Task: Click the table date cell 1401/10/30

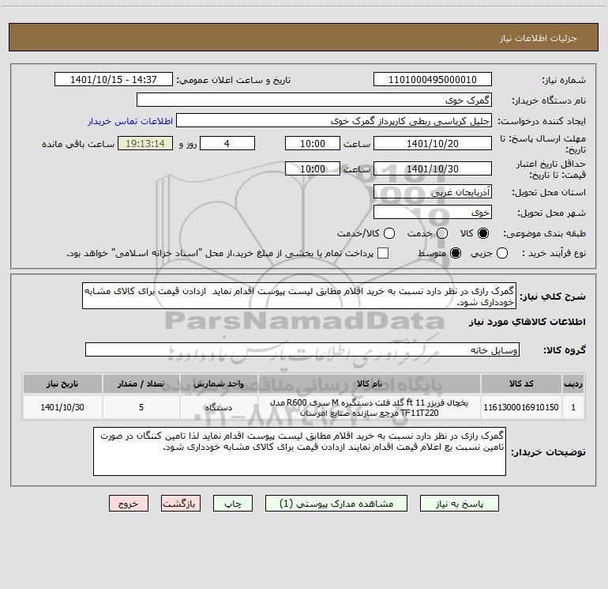Action: 62,407
